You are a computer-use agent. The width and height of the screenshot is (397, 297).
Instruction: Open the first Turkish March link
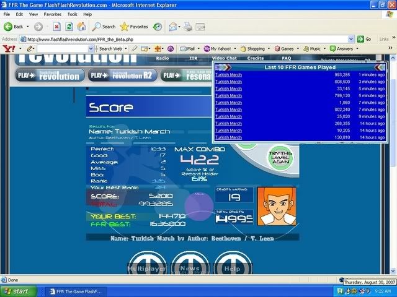(x=228, y=75)
